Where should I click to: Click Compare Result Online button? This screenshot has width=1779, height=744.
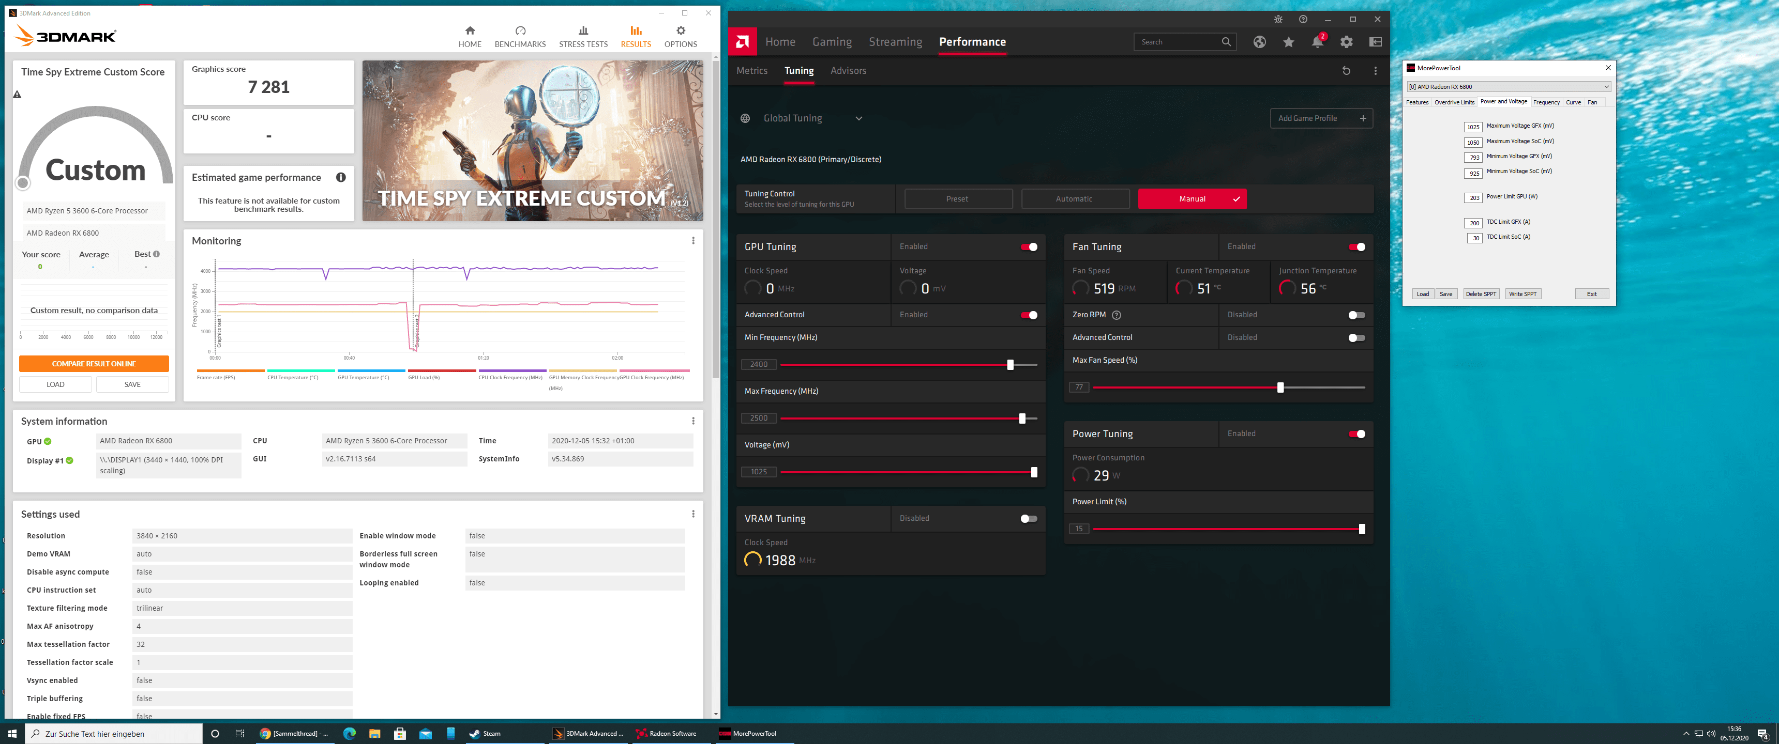click(x=94, y=364)
